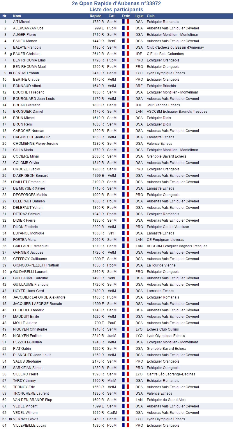Select player name BENITAH Yohan
The height and width of the screenshot is (429, 233).
click(26, 73)
